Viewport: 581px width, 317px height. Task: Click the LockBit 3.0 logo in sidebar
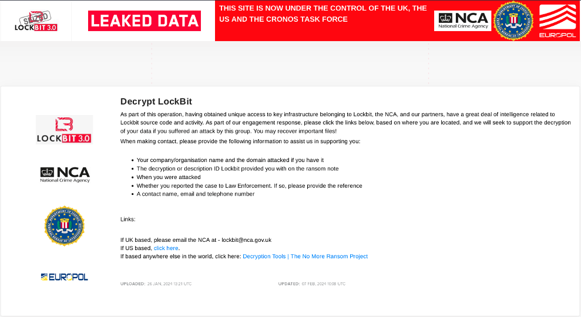tap(64, 130)
